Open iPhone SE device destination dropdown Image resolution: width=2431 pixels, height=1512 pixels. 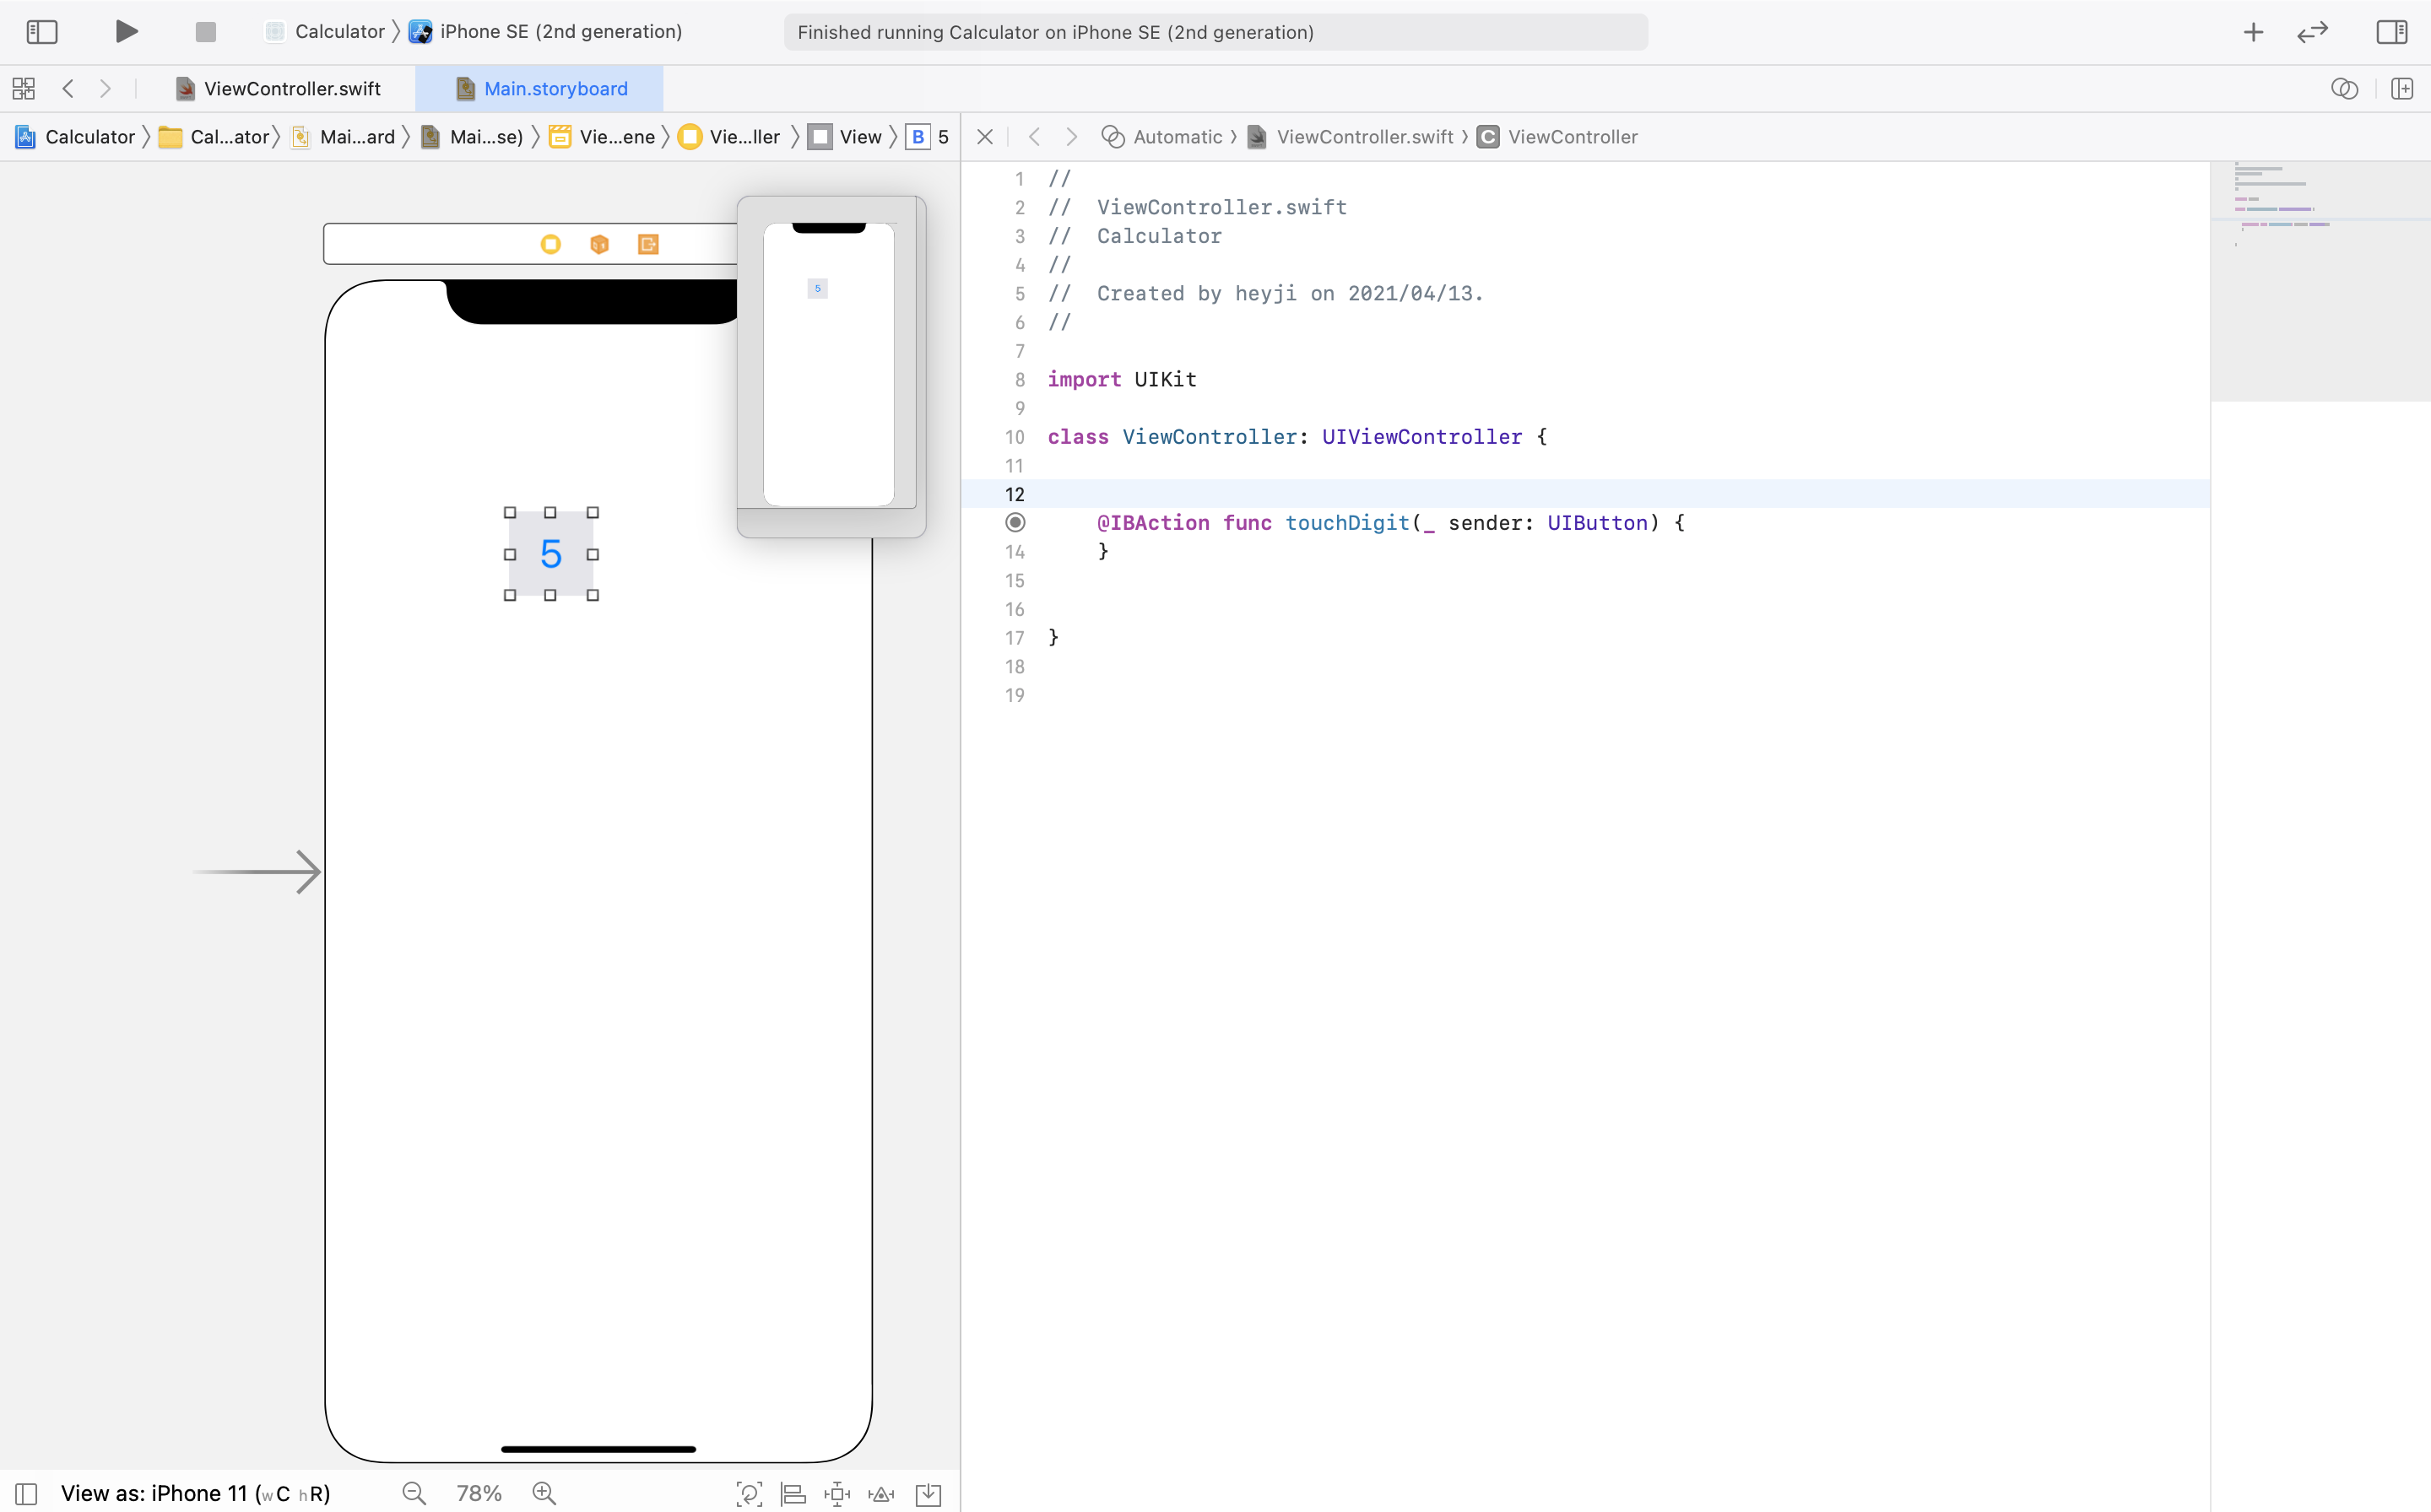tap(560, 32)
